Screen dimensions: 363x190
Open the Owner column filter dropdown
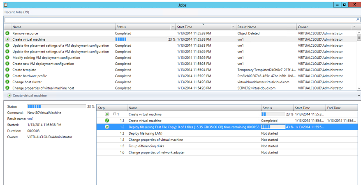click(x=354, y=27)
